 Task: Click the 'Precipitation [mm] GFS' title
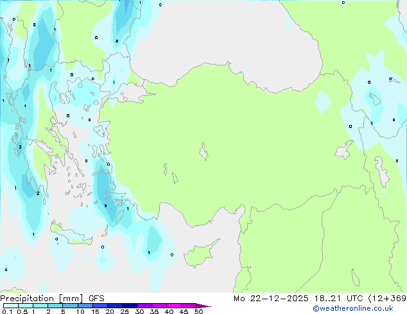click(52, 299)
